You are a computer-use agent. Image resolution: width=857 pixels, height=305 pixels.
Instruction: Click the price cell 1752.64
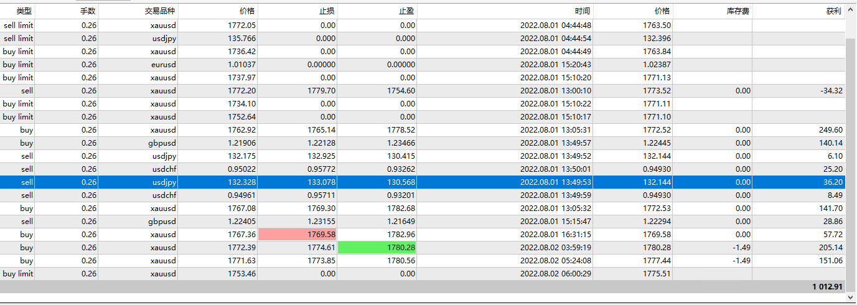click(243, 117)
